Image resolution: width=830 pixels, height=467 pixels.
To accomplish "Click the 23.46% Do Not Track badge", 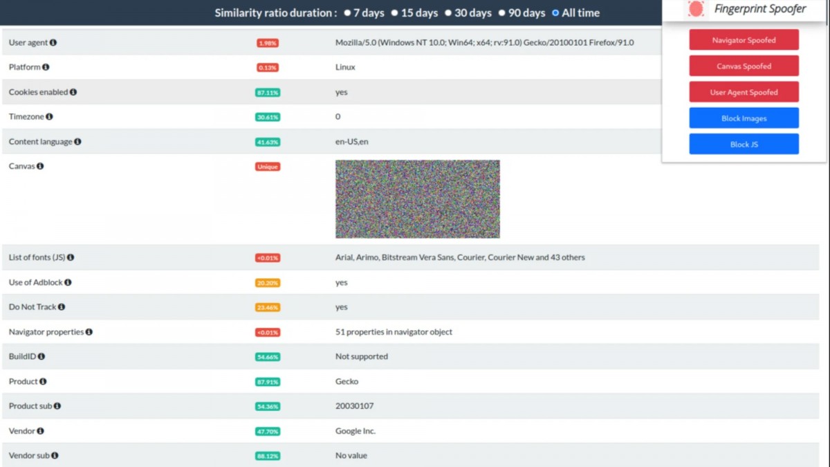I will [268, 308].
